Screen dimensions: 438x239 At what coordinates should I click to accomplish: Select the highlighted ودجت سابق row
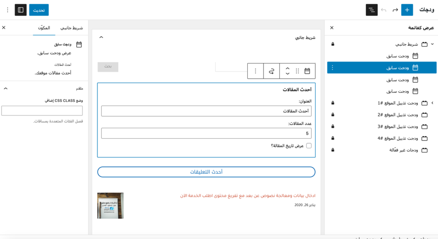click(x=382, y=68)
